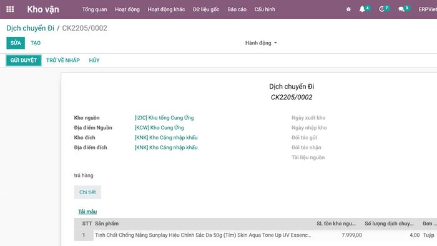
Task: Click the SỬA edit button
Action: [16, 43]
